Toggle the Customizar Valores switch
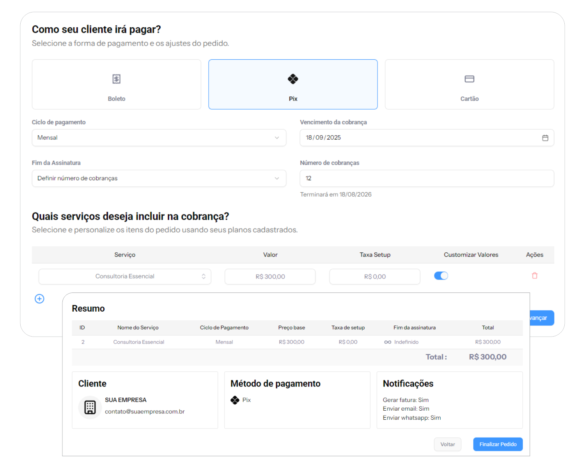Image resolution: width=585 pixels, height=468 pixels. tap(441, 276)
